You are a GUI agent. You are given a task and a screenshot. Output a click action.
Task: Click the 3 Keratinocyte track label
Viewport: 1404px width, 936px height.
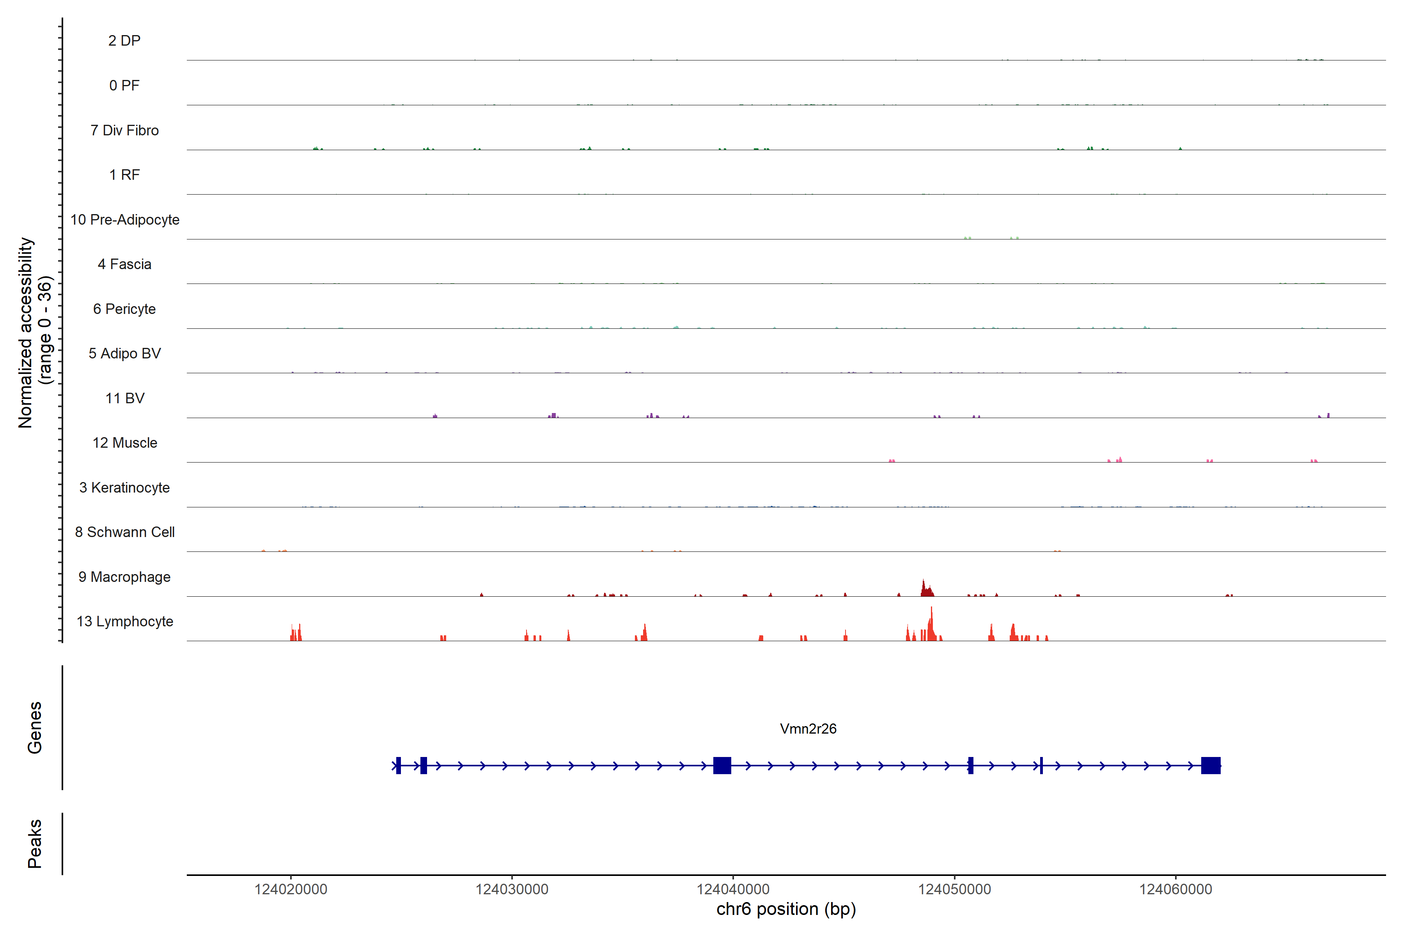(125, 488)
